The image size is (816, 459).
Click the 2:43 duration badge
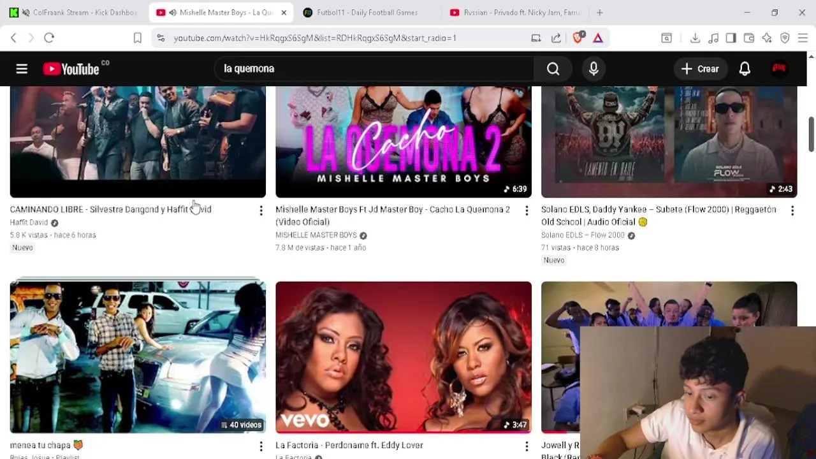[782, 189]
